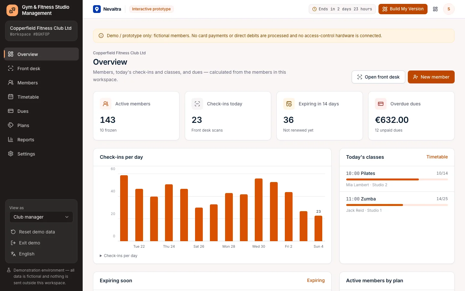This screenshot has width=465, height=291.
Task: Click the clock icon beside trial countdown
Action: coord(315,9)
